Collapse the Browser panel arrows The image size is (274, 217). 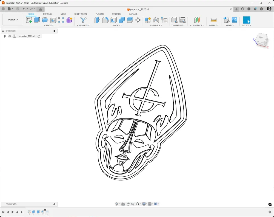3,31
